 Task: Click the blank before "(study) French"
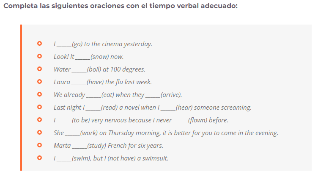(x=79, y=147)
